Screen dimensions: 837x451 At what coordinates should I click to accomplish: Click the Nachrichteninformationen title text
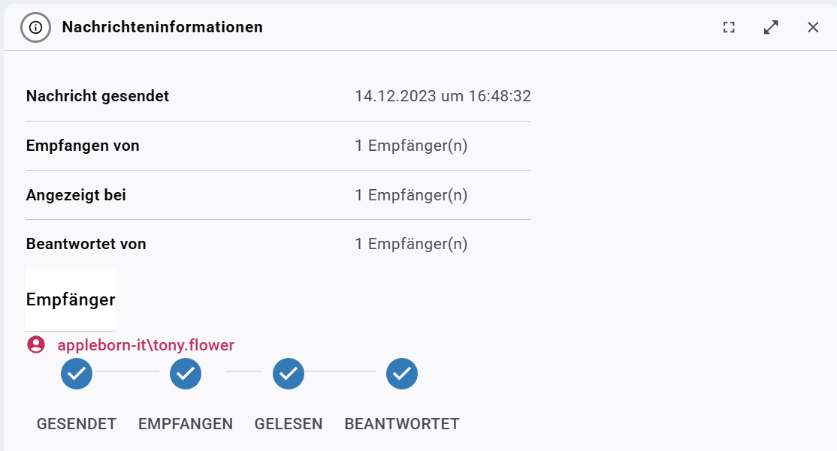point(162,27)
